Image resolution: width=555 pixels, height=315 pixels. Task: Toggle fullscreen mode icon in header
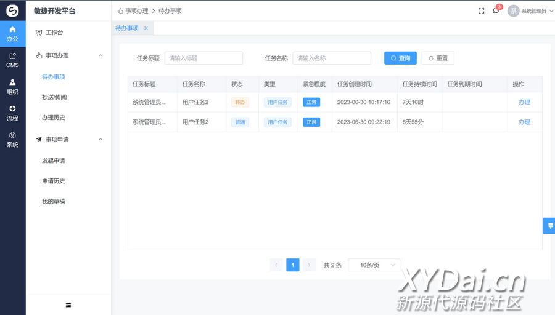coord(481,10)
